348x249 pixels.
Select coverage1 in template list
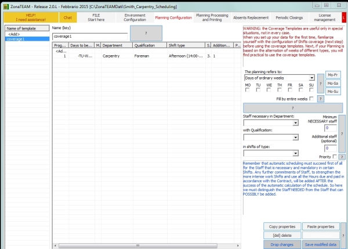[x=27, y=39]
